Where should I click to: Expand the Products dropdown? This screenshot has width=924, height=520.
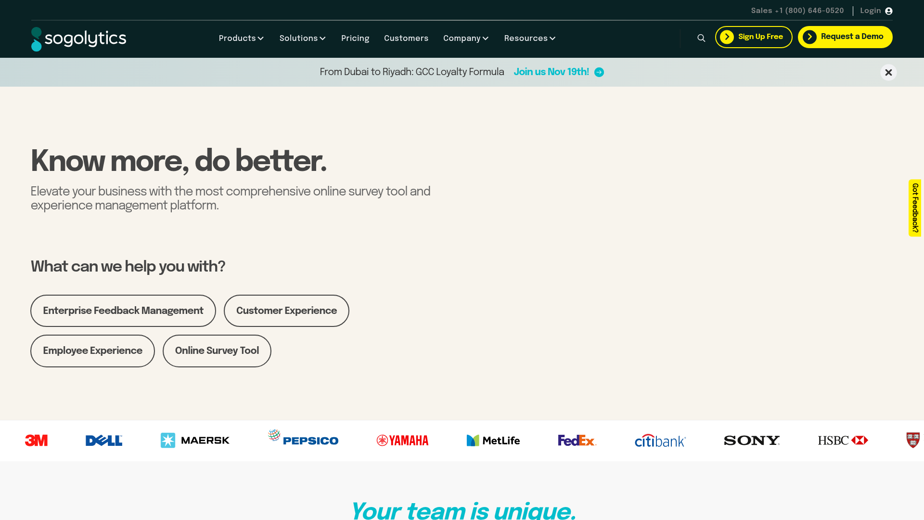tap(241, 38)
